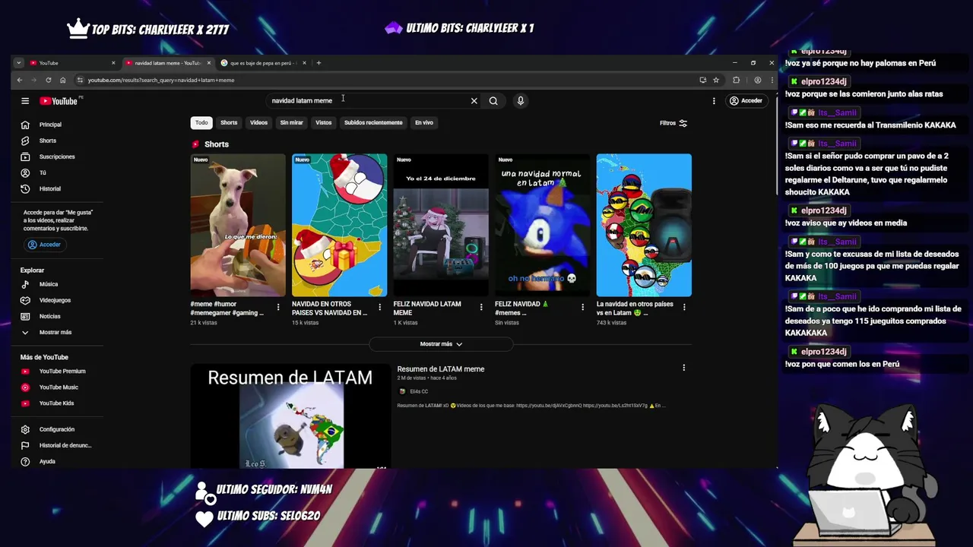
Task: Open Resumen de LATAM video thumbnail
Action: click(290, 416)
